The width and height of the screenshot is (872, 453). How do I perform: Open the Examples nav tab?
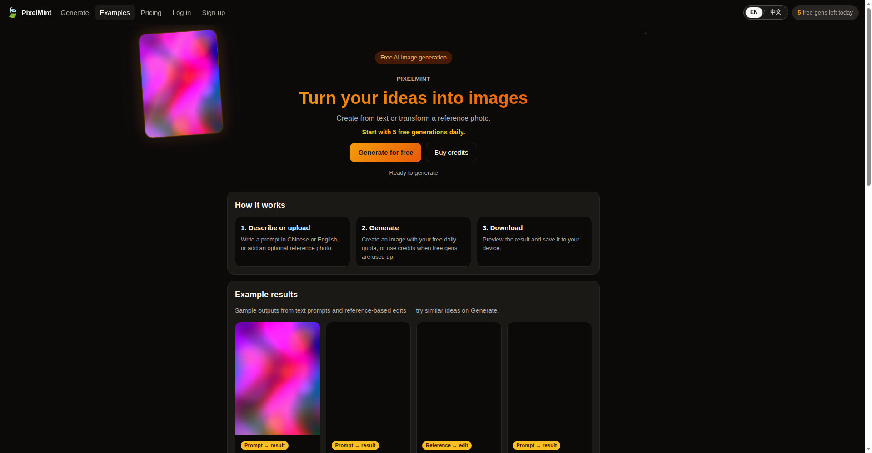115,13
